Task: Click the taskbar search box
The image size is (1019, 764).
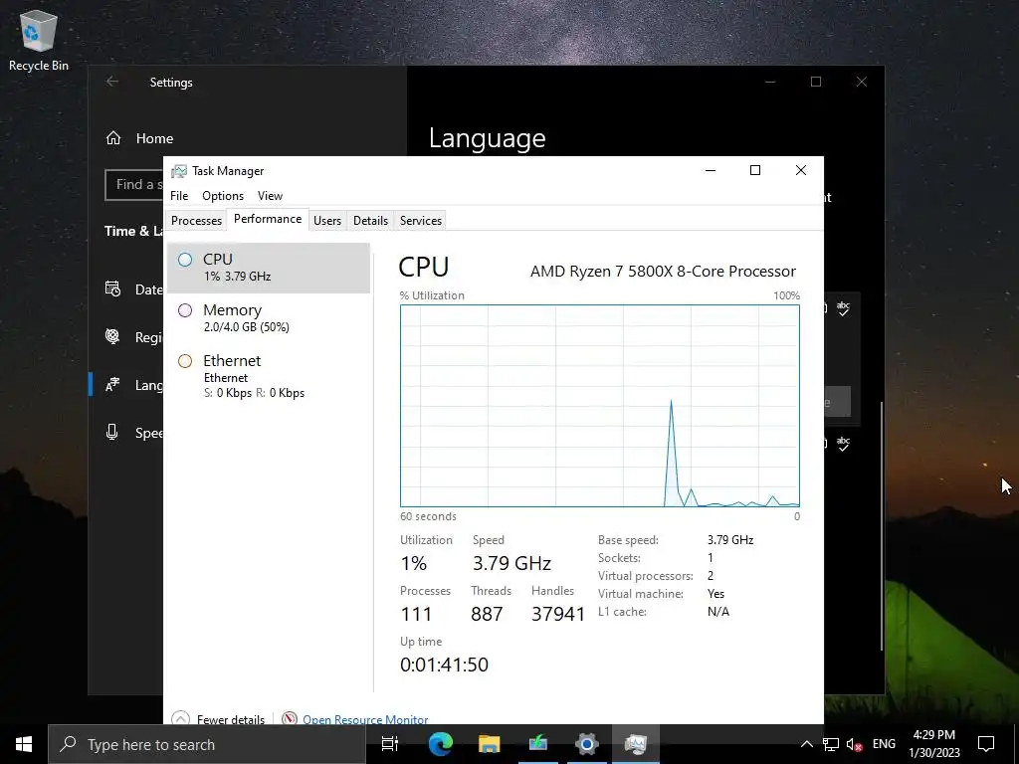Action: click(x=207, y=744)
